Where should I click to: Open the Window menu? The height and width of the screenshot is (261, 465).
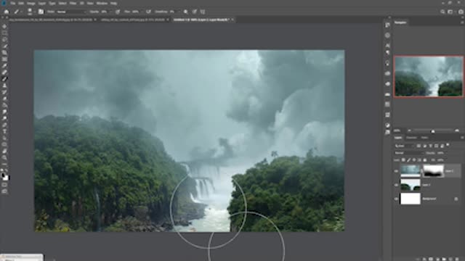(102, 3)
